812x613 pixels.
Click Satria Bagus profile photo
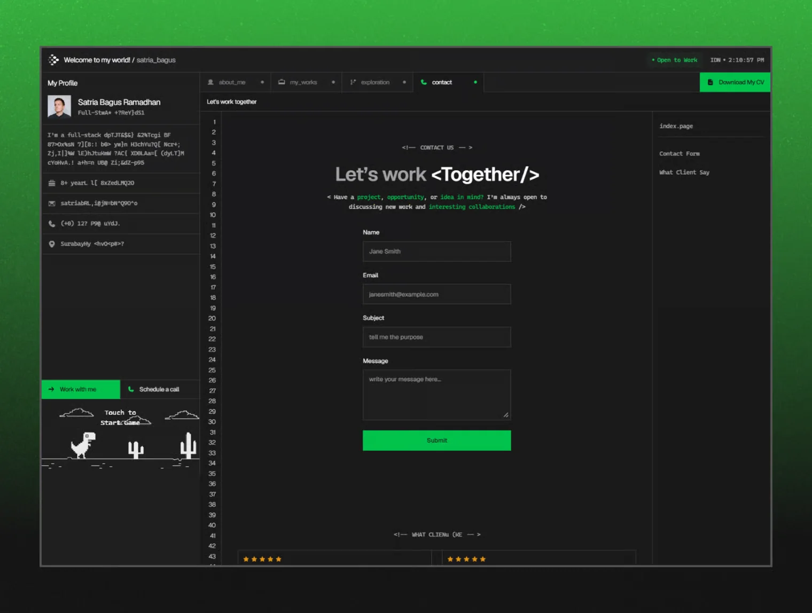[x=59, y=106]
